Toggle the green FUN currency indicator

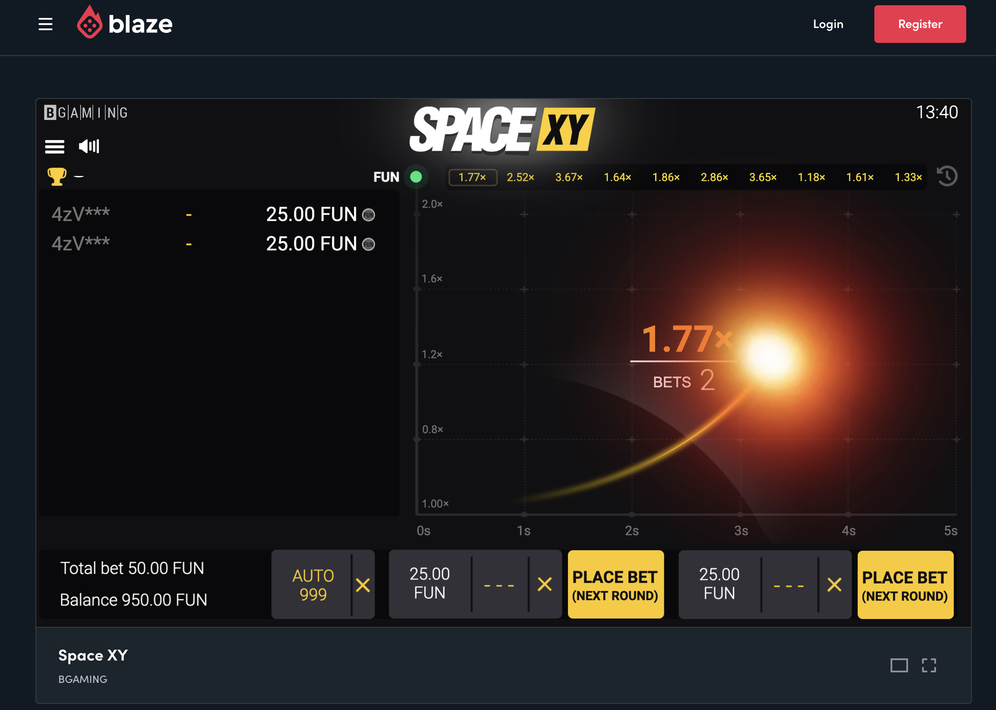click(x=416, y=177)
